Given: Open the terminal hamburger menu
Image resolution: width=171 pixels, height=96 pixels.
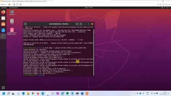Looking at the screenshot, I should point(81,24).
